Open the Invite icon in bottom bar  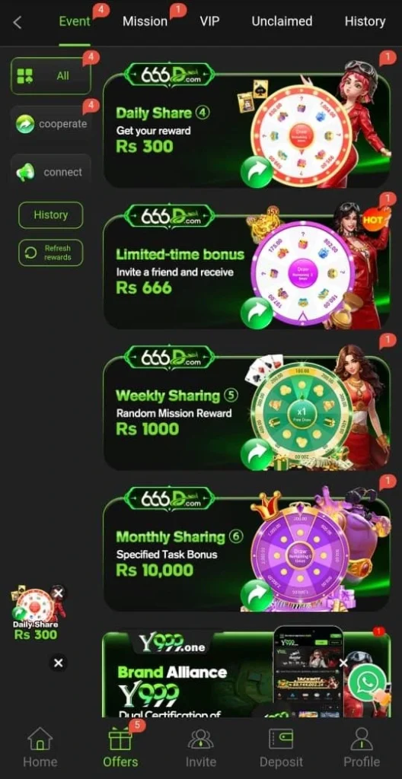click(200, 739)
